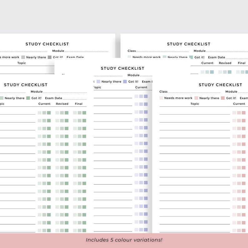The width and height of the screenshot is (248, 248).
Task: Click the 'Topic' heading on the pink page
Action: tap(195, 104)
